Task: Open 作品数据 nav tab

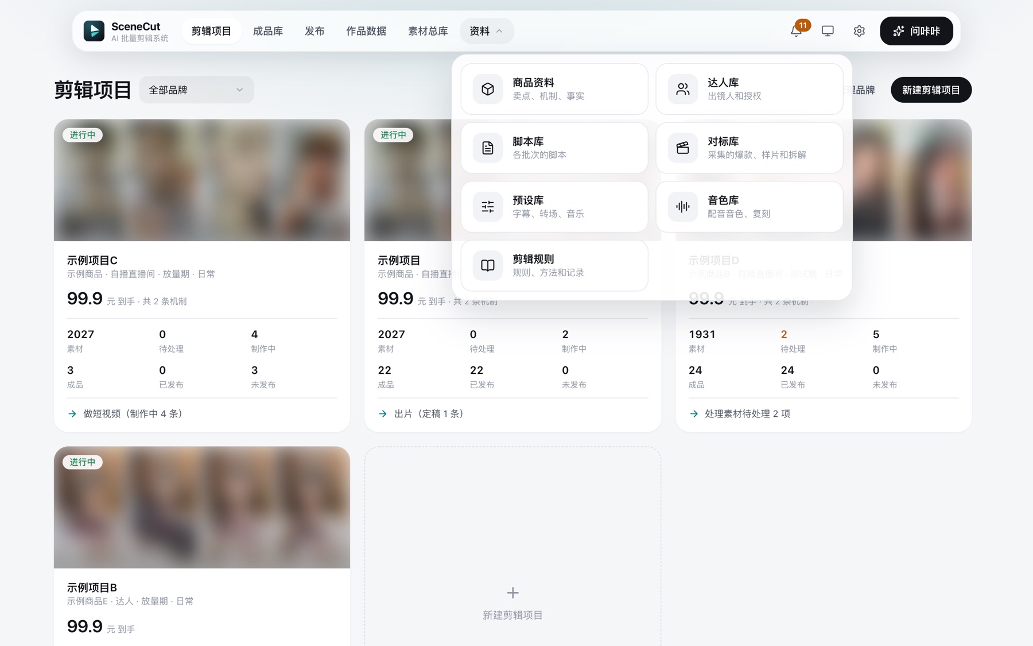Action: tap(366, 31)
